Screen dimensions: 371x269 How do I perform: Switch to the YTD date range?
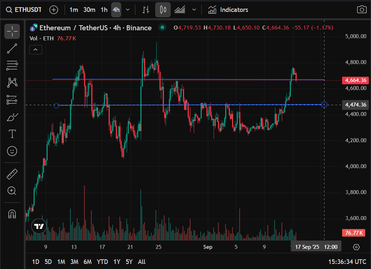click(102, 262)
